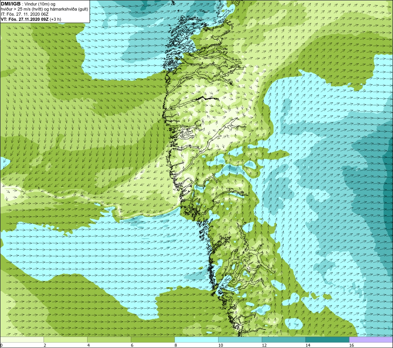The width and height of the screenshot is (393, 348).
Task: Click the dark teal 14–16 legend swatch
Action: pyautogui.click(x=327, y=339)
